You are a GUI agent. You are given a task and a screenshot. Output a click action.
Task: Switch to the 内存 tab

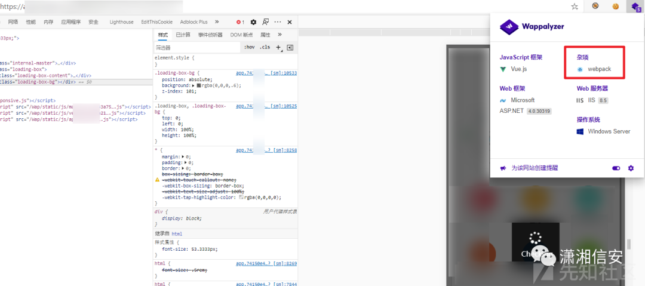48,22
